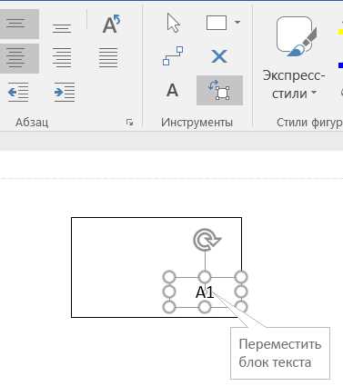Select the Rectangle shape tool
Screen dimensions: 343x386
[x=217, y=23]
